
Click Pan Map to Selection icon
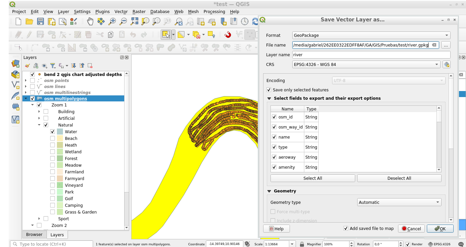coord(101,21)
